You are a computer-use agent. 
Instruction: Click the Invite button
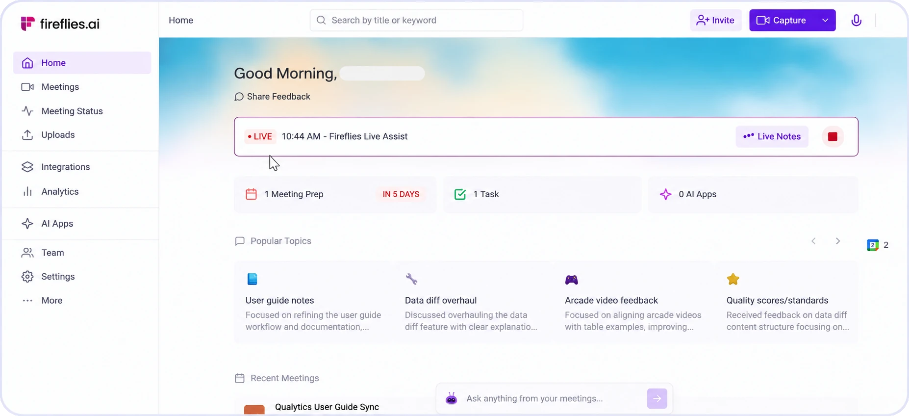715,20
